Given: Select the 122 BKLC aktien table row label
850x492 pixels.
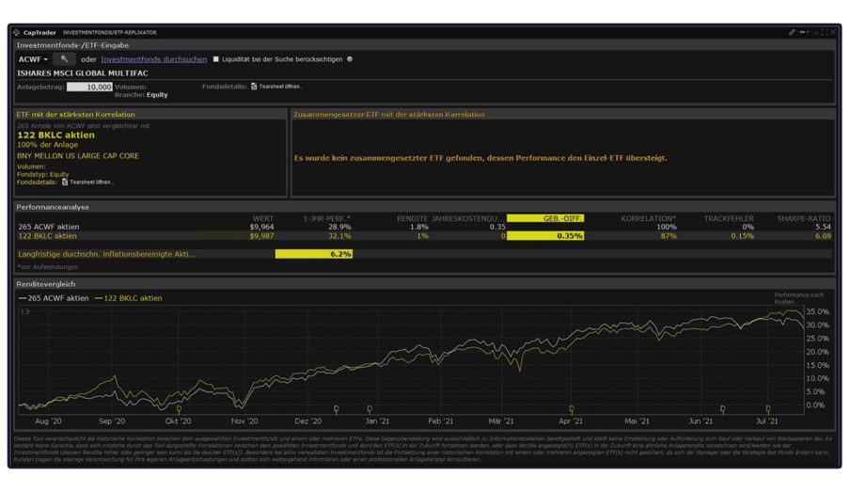Looking at the screenshot, I should (x=47, y=236).
